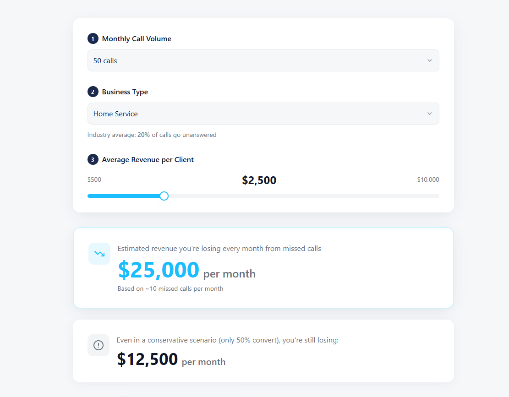Viewport: 509px width, 397px height.
Task: Click the chevron on 50 calls select
Action: point(429,60)
